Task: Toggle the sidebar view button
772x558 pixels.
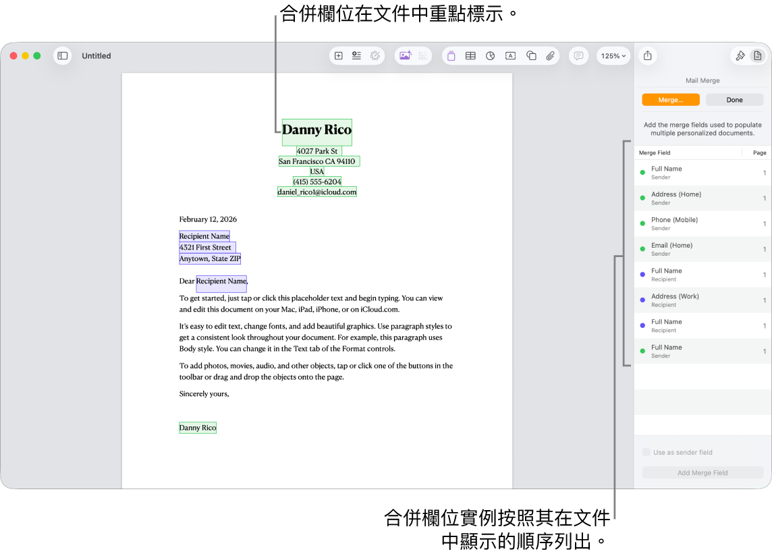Action: [63, 55]
